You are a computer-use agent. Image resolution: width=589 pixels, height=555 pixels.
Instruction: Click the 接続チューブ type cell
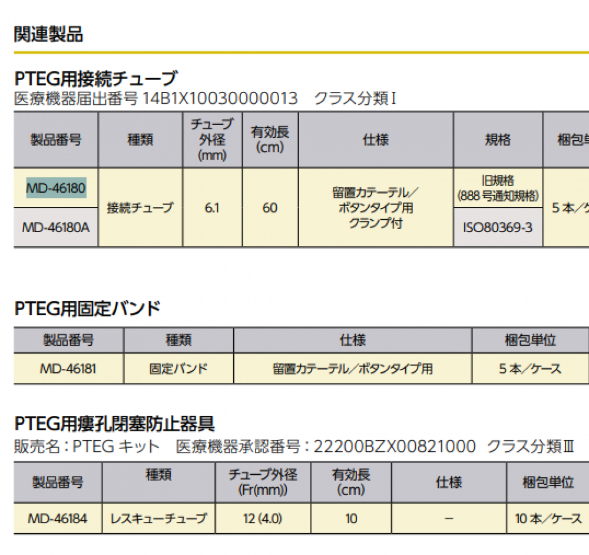[x=140, y=207]
